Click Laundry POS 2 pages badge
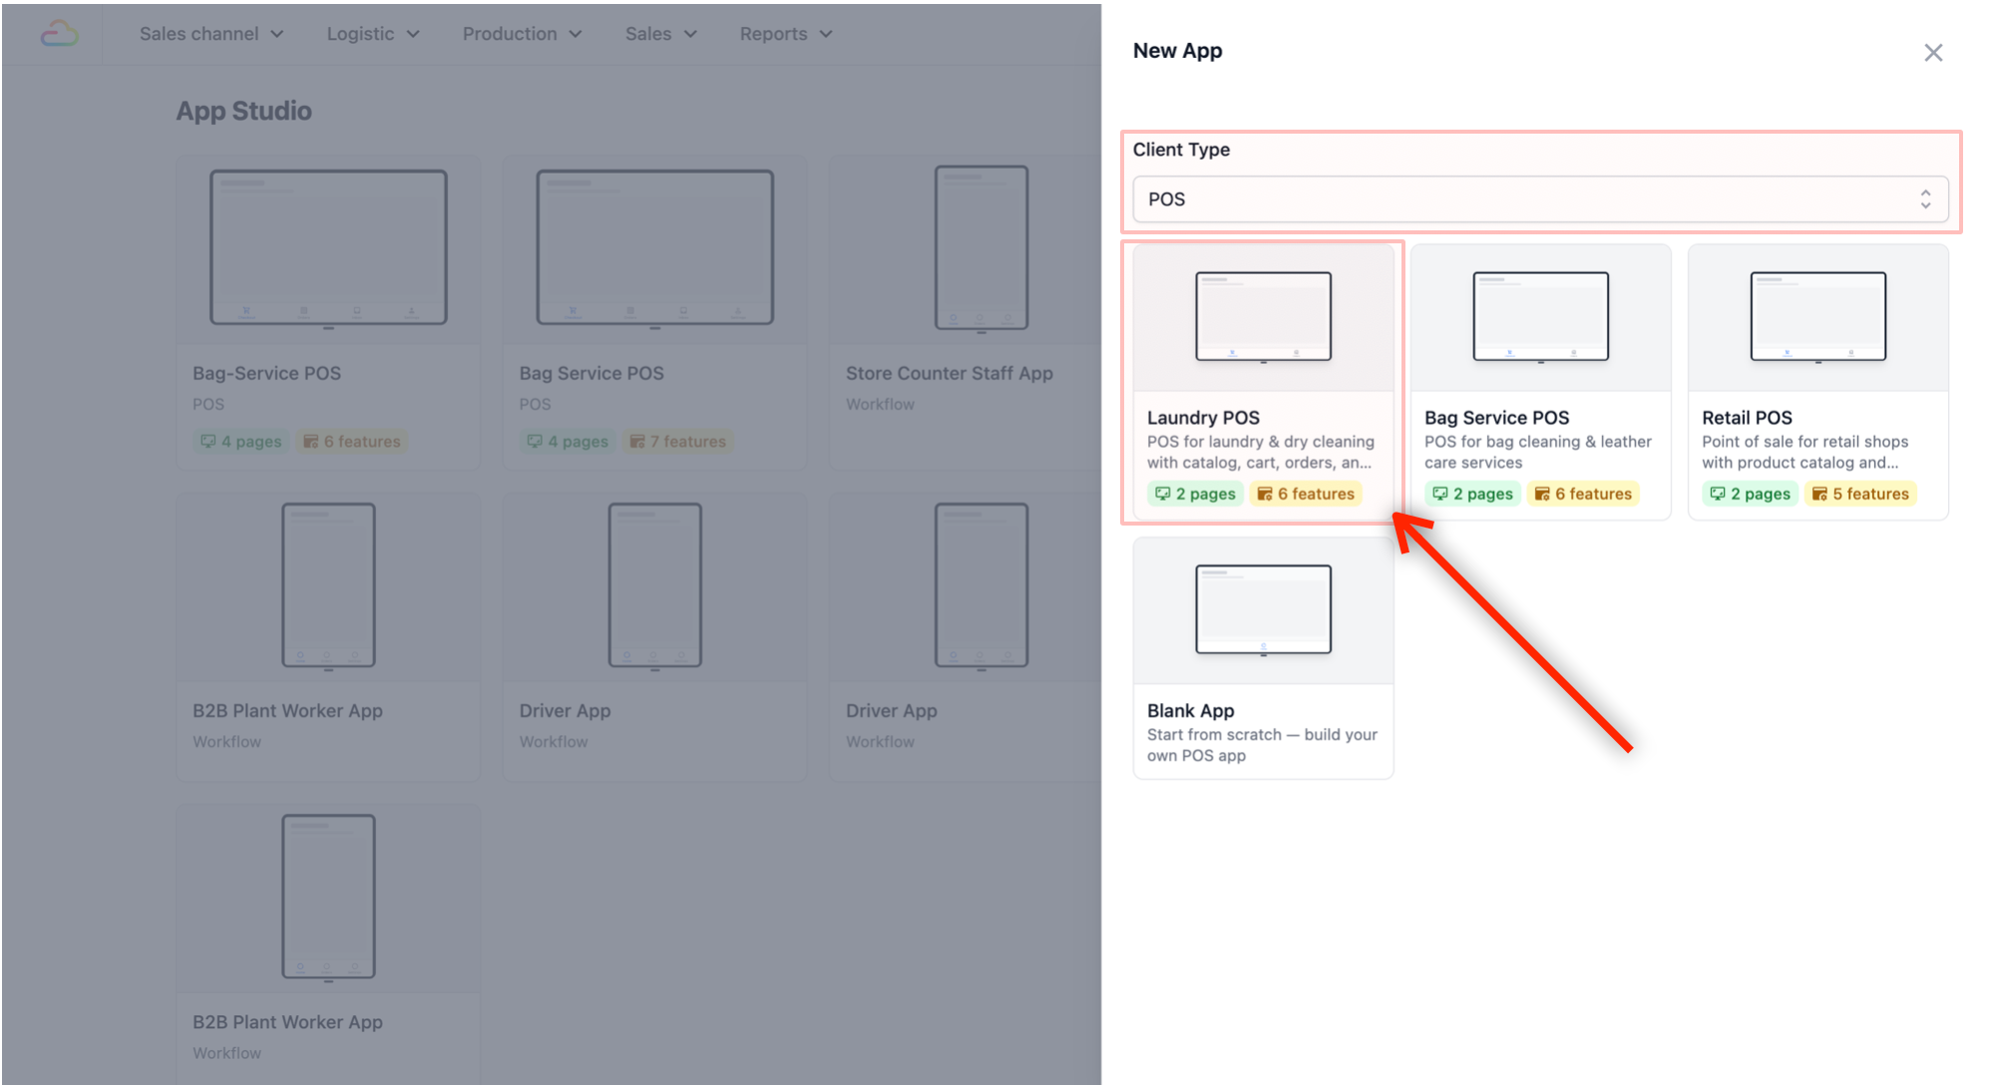Screen dimensions: 1993x1085 (x=1195, y=494)
